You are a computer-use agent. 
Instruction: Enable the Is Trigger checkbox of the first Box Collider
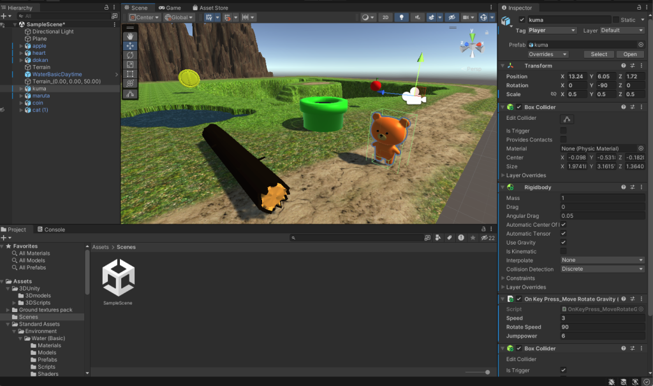tap(563, 131)
